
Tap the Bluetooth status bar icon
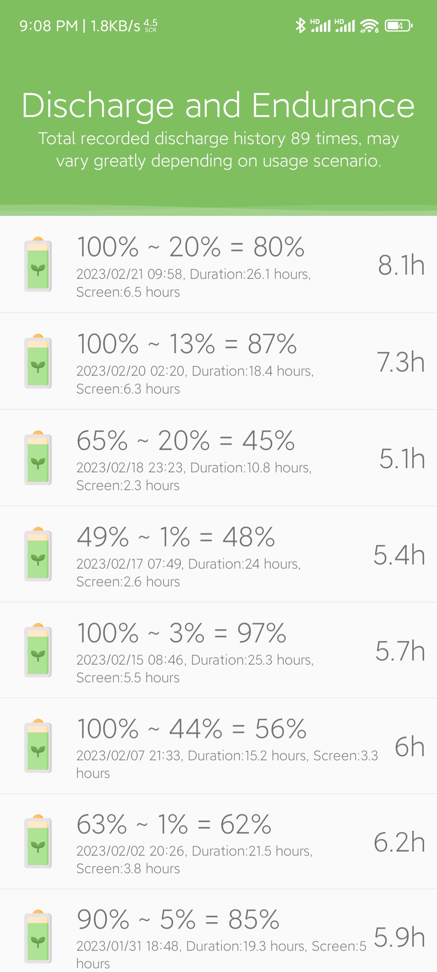(x=300, y=26)
